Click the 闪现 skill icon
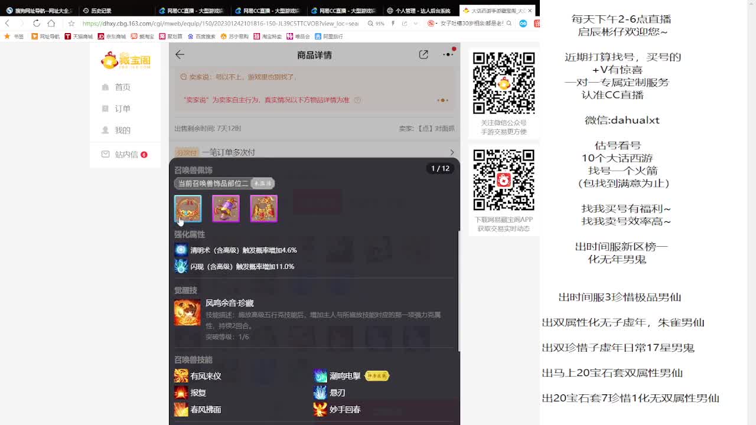The width and height of the screenshot is (756, 425). (x=181, y=266)
